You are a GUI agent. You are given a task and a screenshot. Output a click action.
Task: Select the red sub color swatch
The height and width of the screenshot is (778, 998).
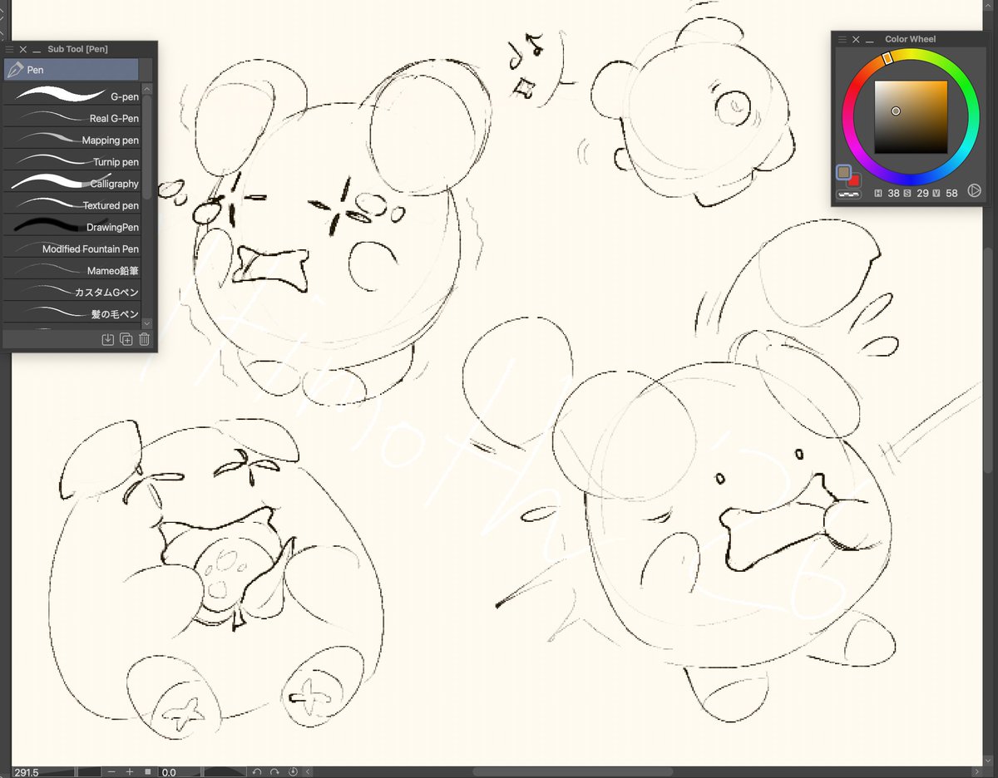pos(854,180)
